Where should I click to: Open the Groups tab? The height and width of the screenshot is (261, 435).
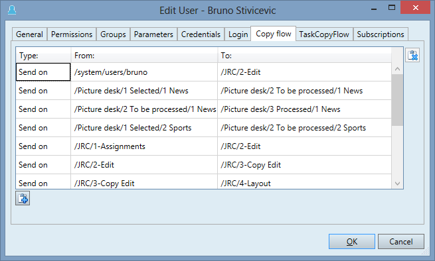coord(113,34)
